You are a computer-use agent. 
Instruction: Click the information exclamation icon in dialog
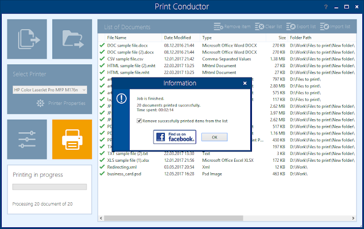coord(121,99)
